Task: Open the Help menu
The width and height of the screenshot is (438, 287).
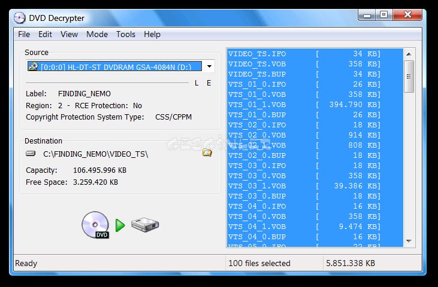Action: point(152,34)
